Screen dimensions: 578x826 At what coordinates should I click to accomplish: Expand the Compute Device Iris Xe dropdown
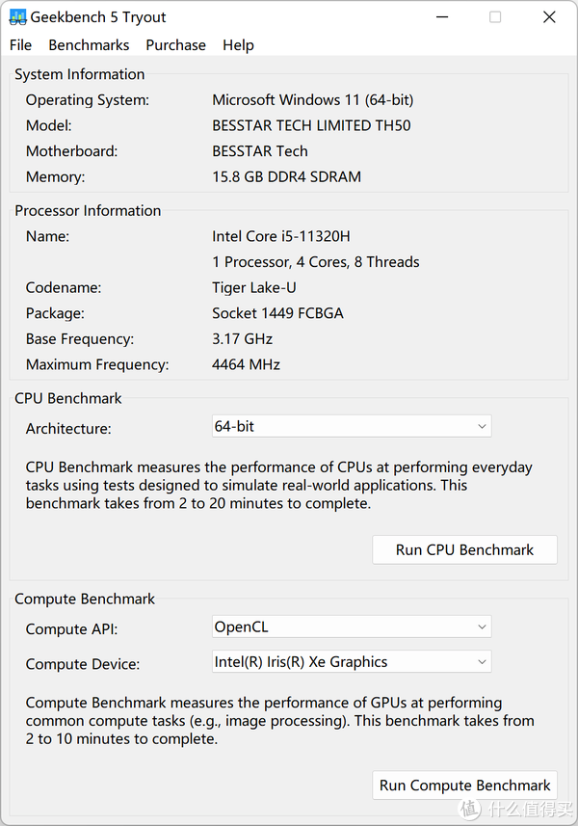[x=351, y=662]
